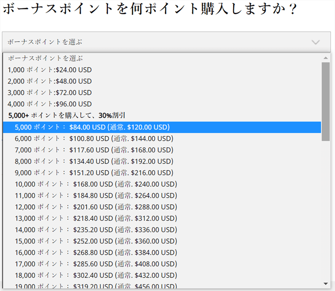
Task: Pick the 4,000 ポイント $96.00 option
Action: [50, 104]
